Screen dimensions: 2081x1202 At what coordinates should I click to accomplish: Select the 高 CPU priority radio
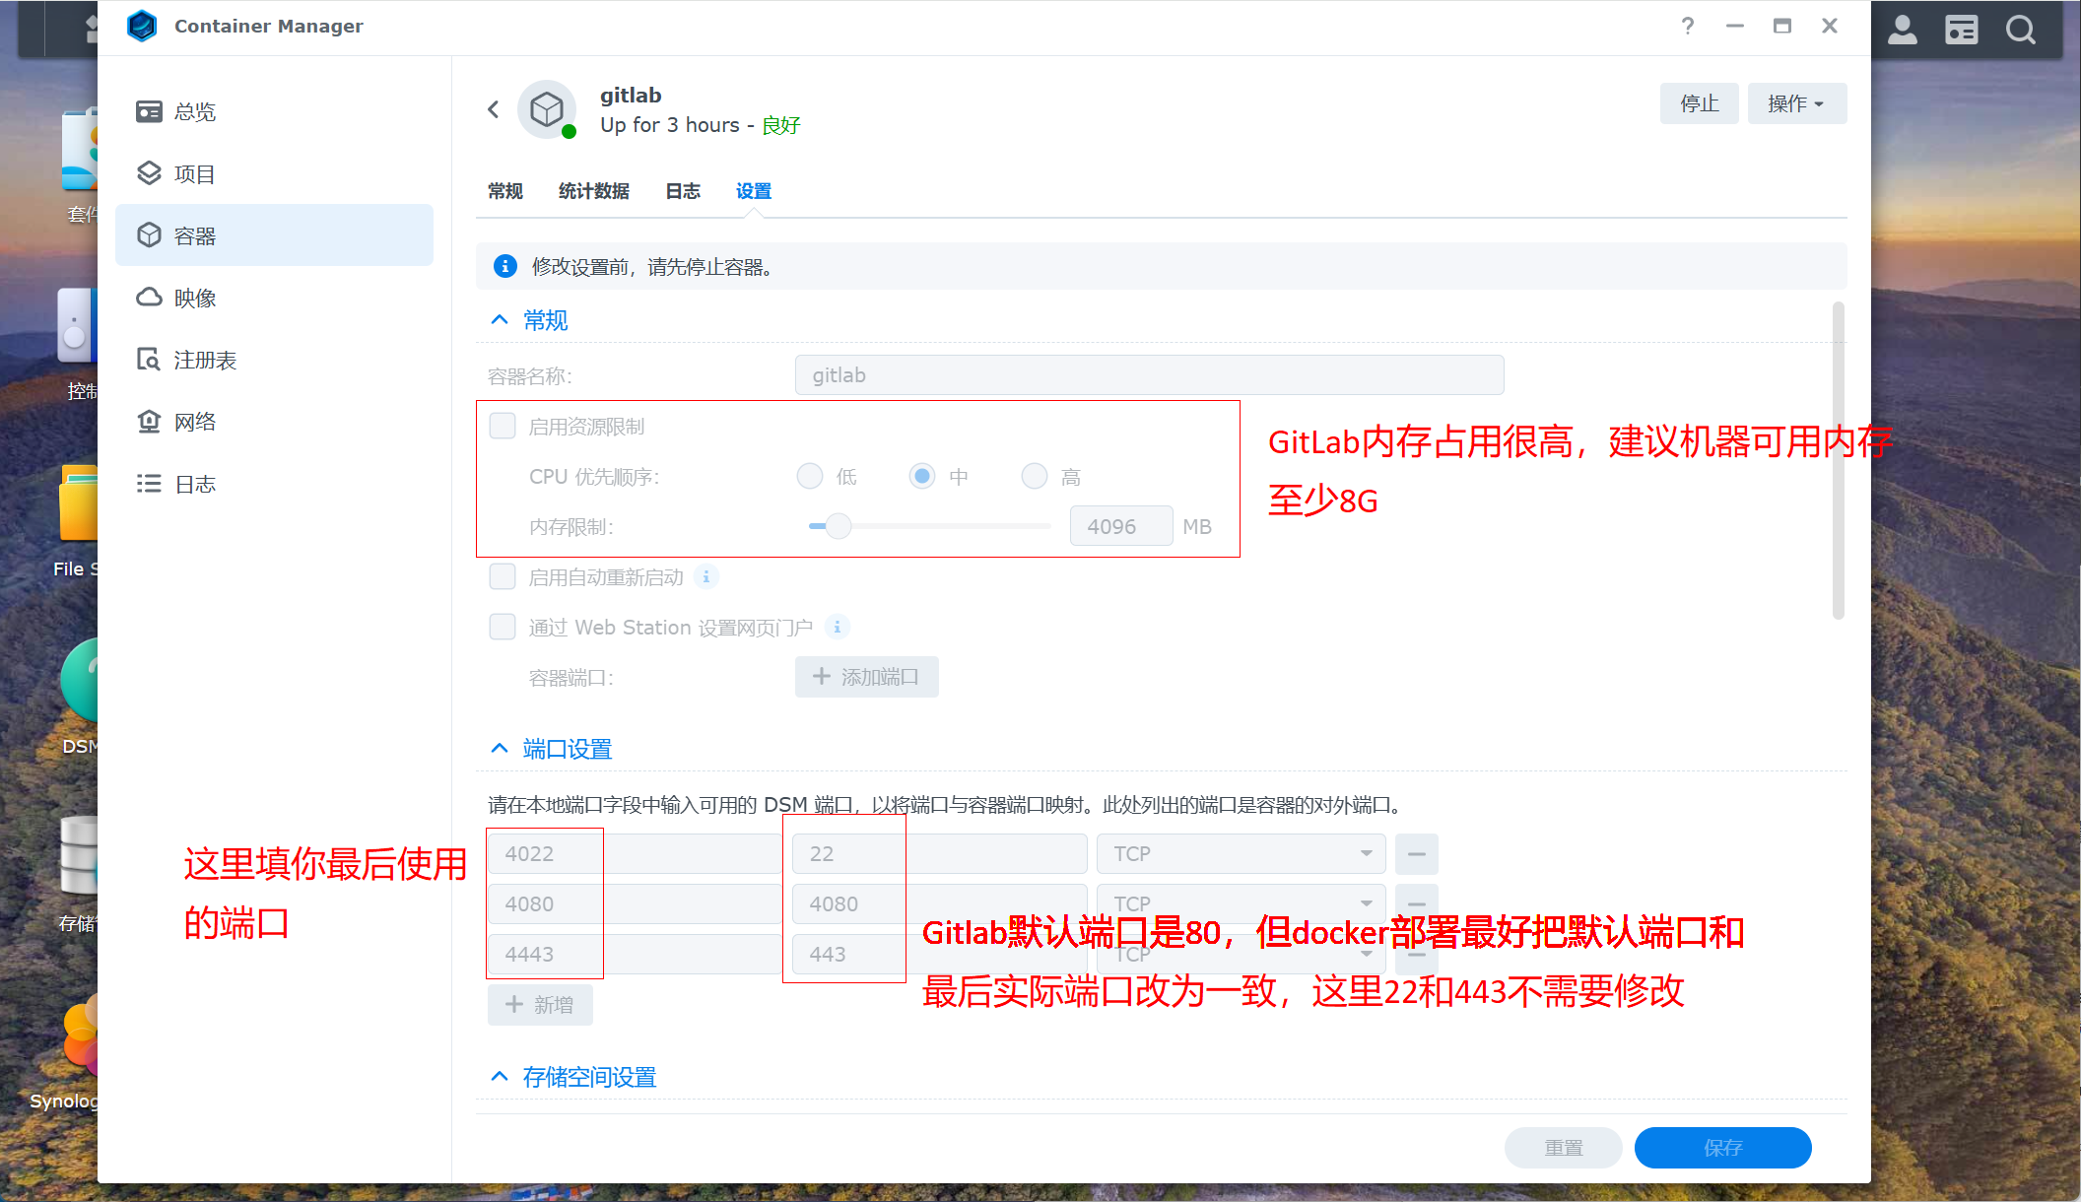pos(1034,477)
